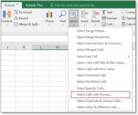138x115 pixels.
Task: Open the Charts bar-chart icon
Action: [x=49, y=14]
